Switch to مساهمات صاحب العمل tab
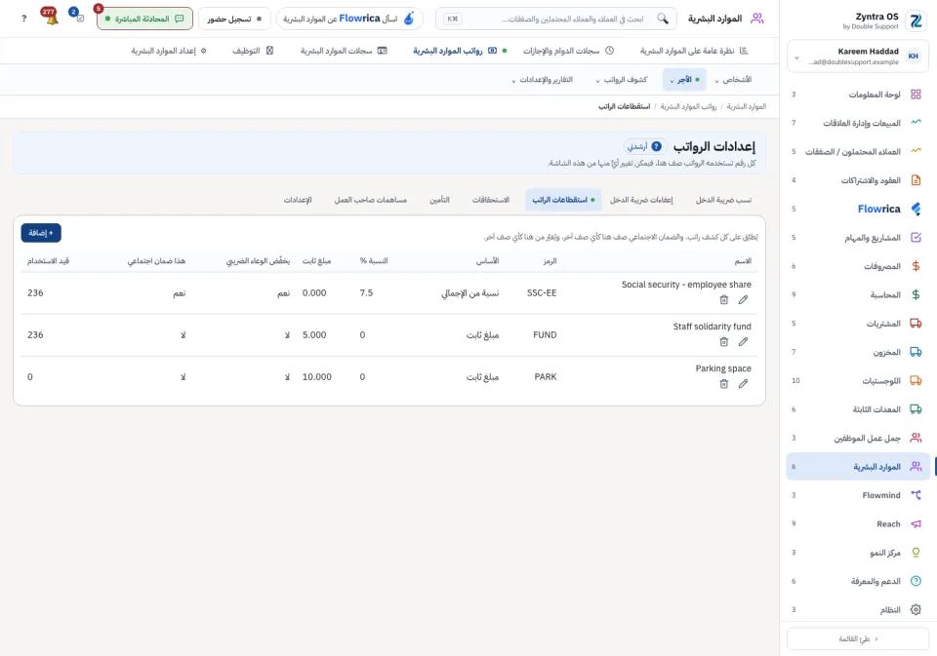Screen dimensions: 937x656 [371, 200]
